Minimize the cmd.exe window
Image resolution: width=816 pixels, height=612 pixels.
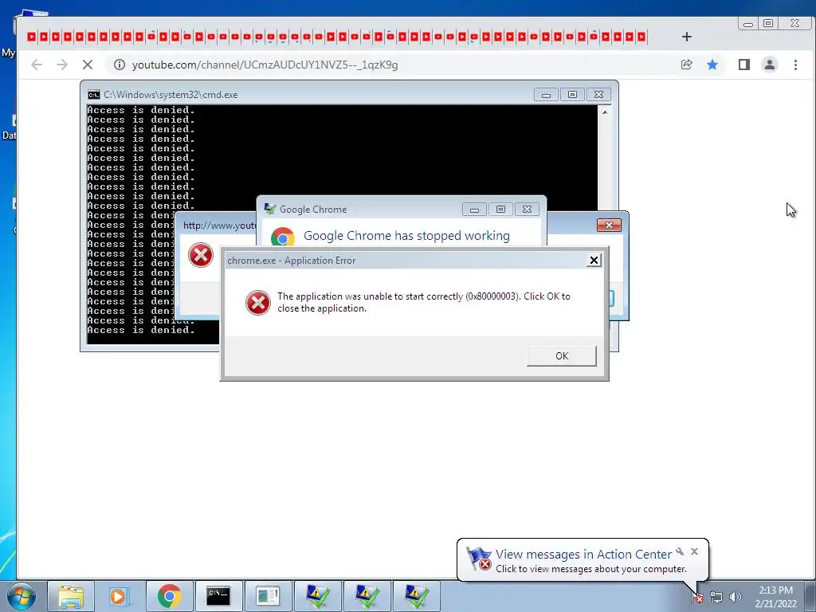[x=546, y=95]
